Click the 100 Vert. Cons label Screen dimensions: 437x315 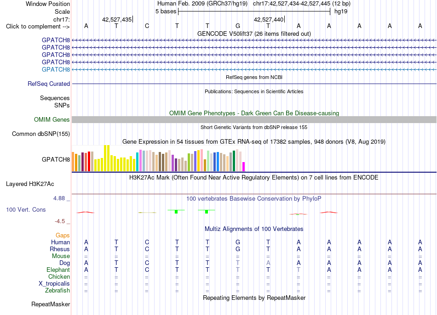26,209
